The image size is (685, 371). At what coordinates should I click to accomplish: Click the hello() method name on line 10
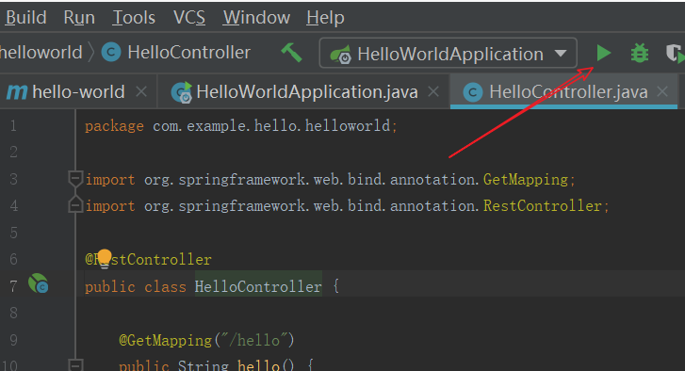click(x=258, y=365)
